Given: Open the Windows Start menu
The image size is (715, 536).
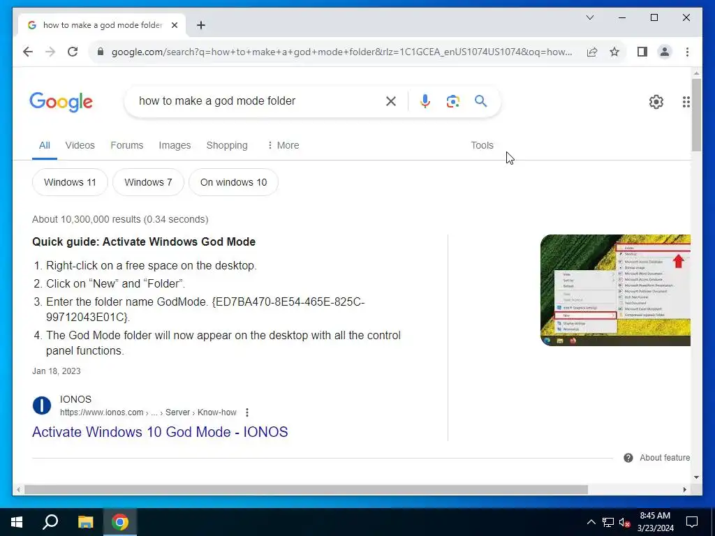Looking at the screenshot, I should 17,522.
